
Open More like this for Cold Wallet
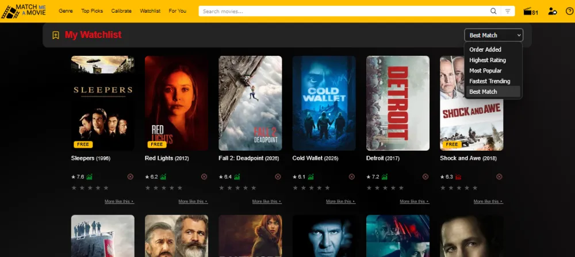pyautogui.click(x=340, y=201)
